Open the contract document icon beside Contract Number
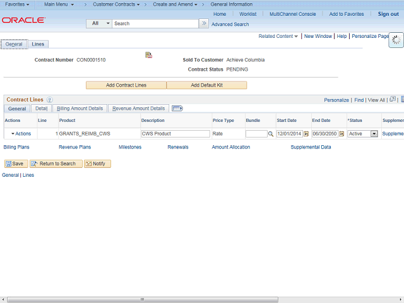 tap(149, 55)
